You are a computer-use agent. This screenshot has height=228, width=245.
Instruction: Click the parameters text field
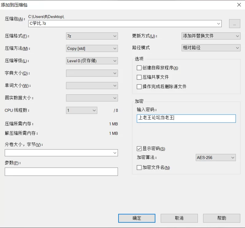tap(61, 172)
